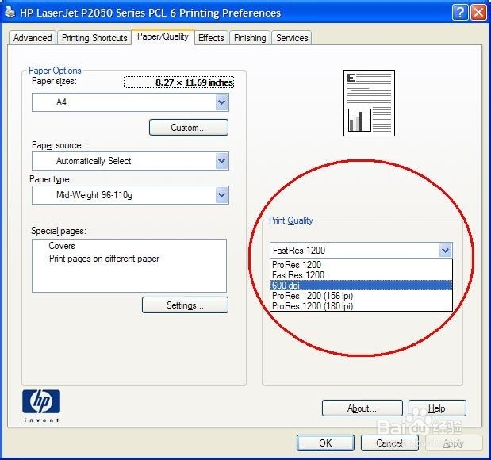Close the Printing Preferences dialog
Viewport: 491px width, 460px height.
[x=478, y=13]
